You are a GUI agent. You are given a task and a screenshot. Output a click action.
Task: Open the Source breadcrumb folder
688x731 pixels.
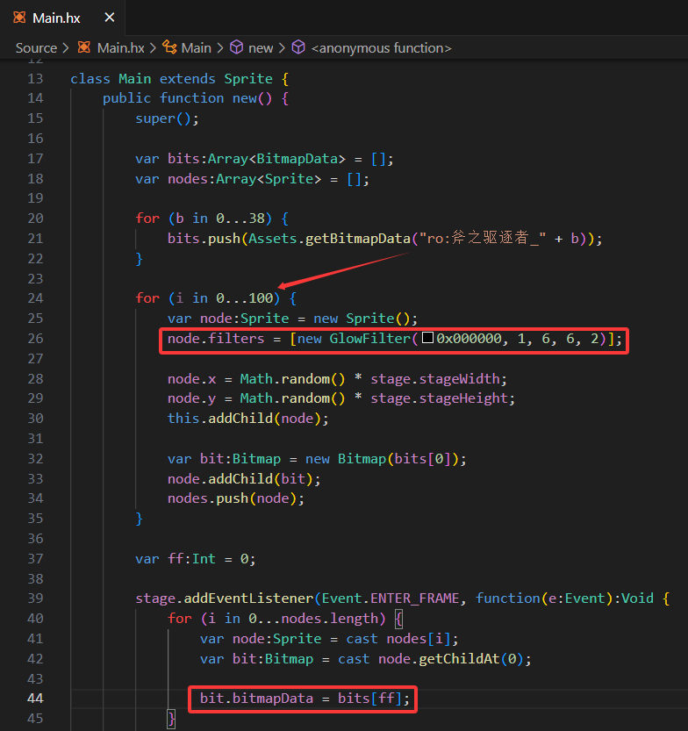point(36,48)
